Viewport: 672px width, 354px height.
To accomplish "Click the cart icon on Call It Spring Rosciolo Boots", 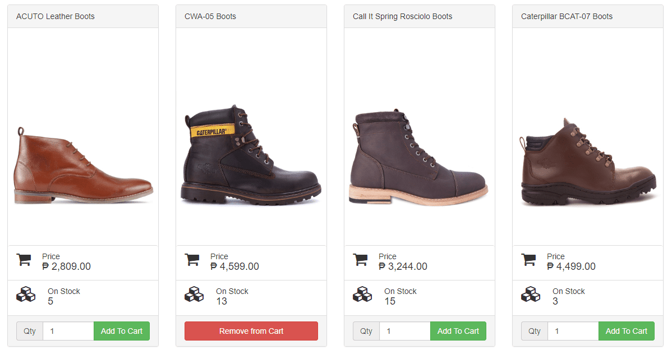I will (360, 260).
